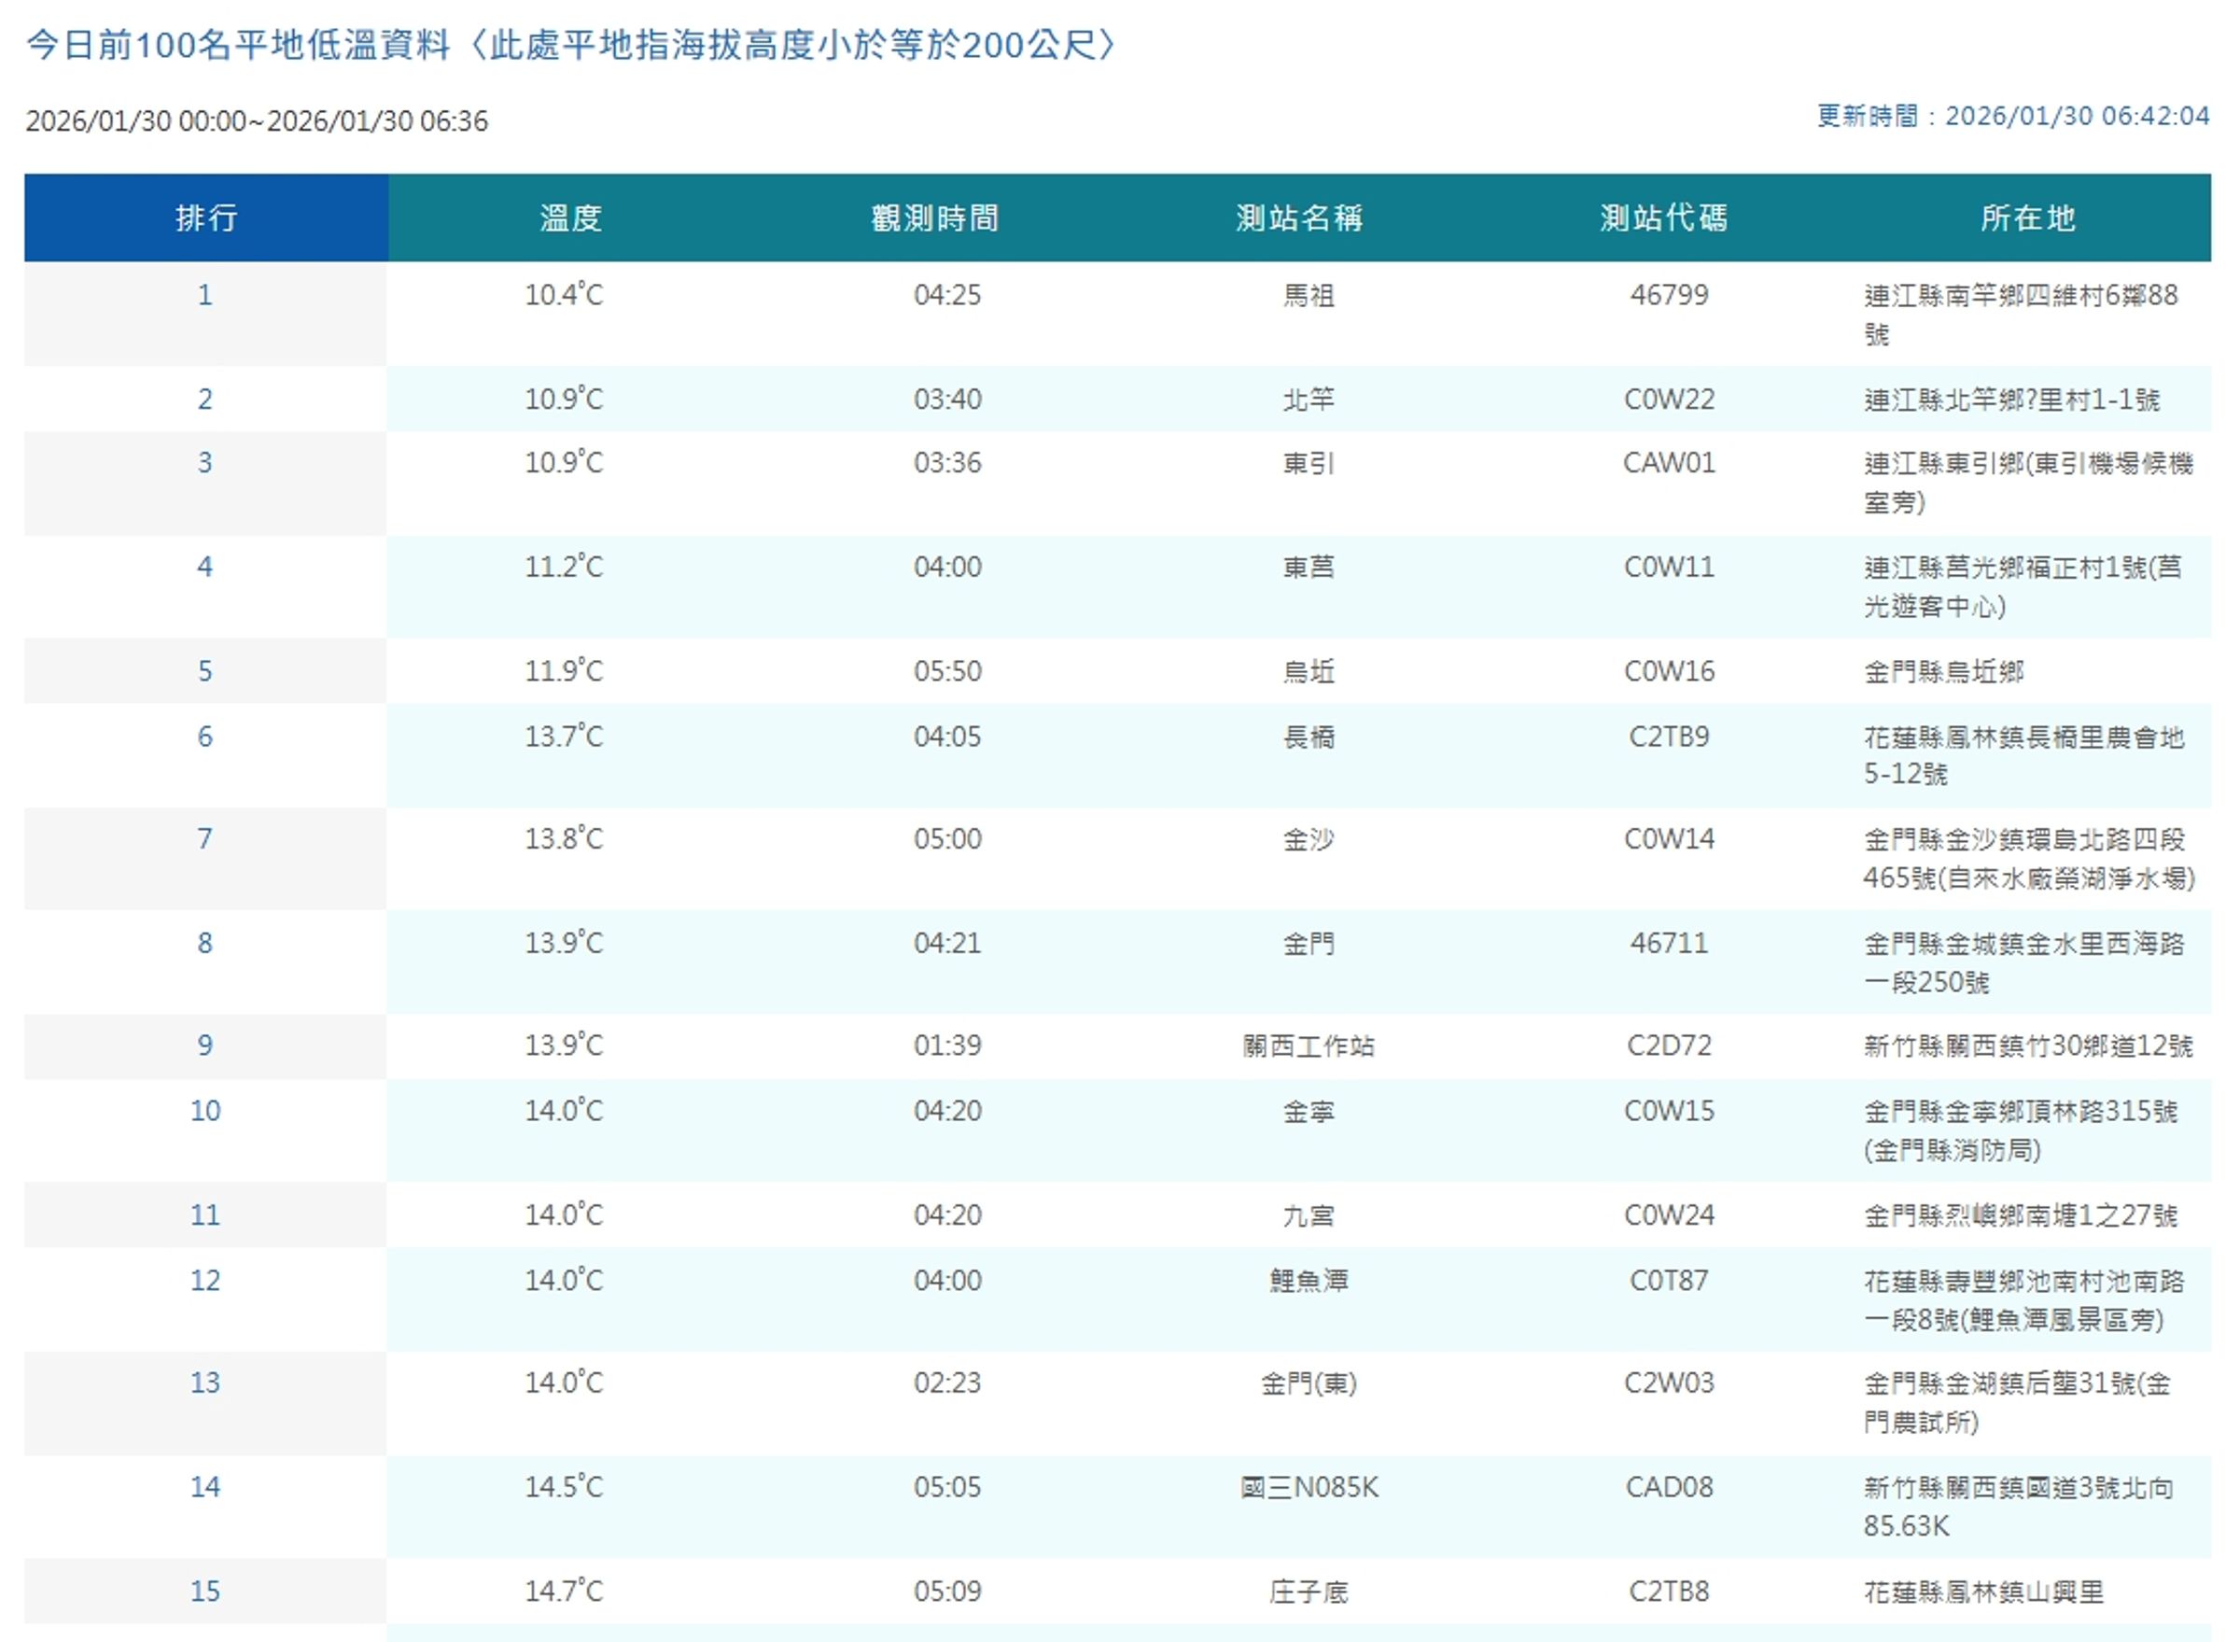Click station code C2D72
Screen dimensions: 2240x1642
[1670, 1046]
